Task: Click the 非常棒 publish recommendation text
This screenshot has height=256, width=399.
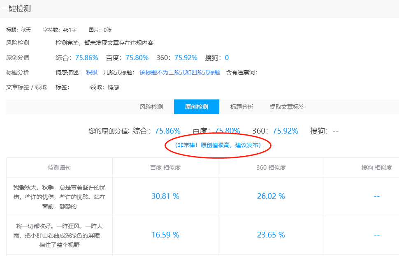Action: [x=218, y=145]
